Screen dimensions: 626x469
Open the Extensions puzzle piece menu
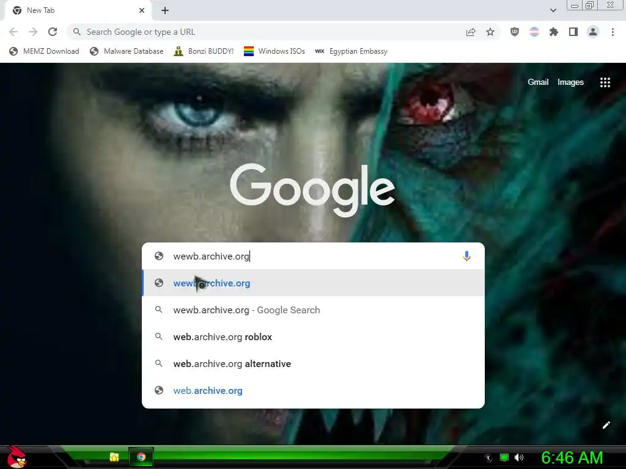tap(553, 32)
